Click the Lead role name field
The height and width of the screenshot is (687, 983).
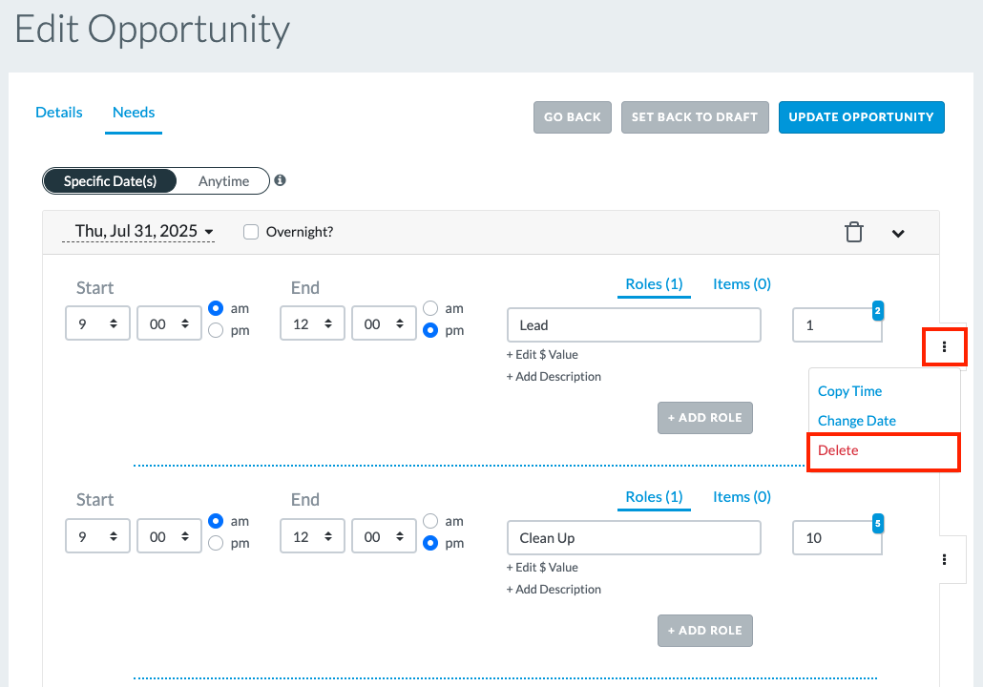634,324
